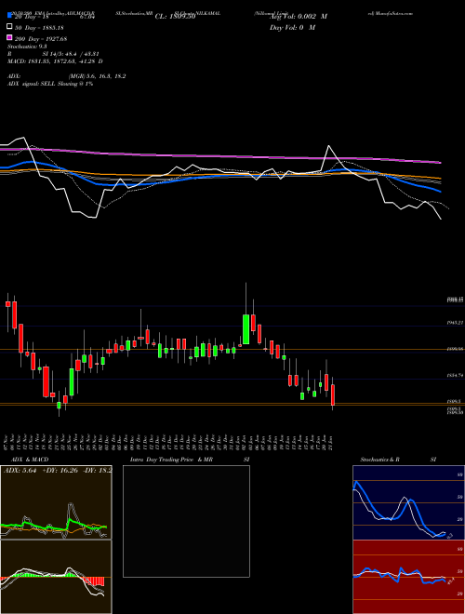
Task: Click the magenta 200 Day legend swatch
Action: coord(9,38)
